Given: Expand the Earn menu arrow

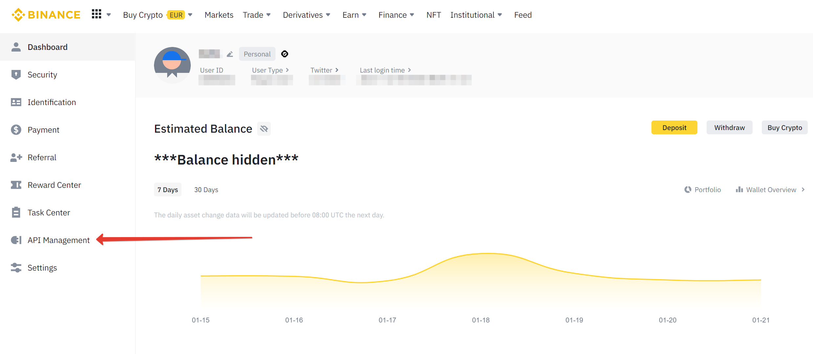Looking at the screenshot, I should [364, 15].
